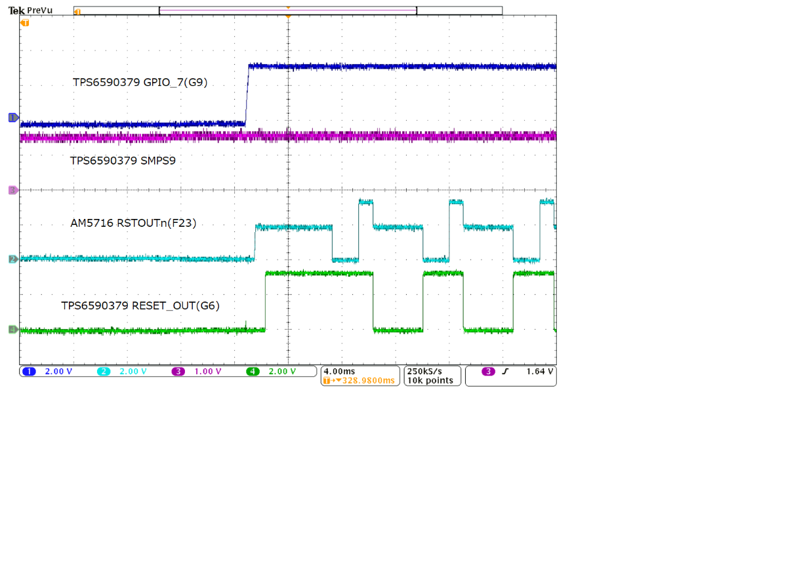Screen dimensions: 799x567
Task: Click the 250kS/s sample rate readout
Action: point(424,371)
